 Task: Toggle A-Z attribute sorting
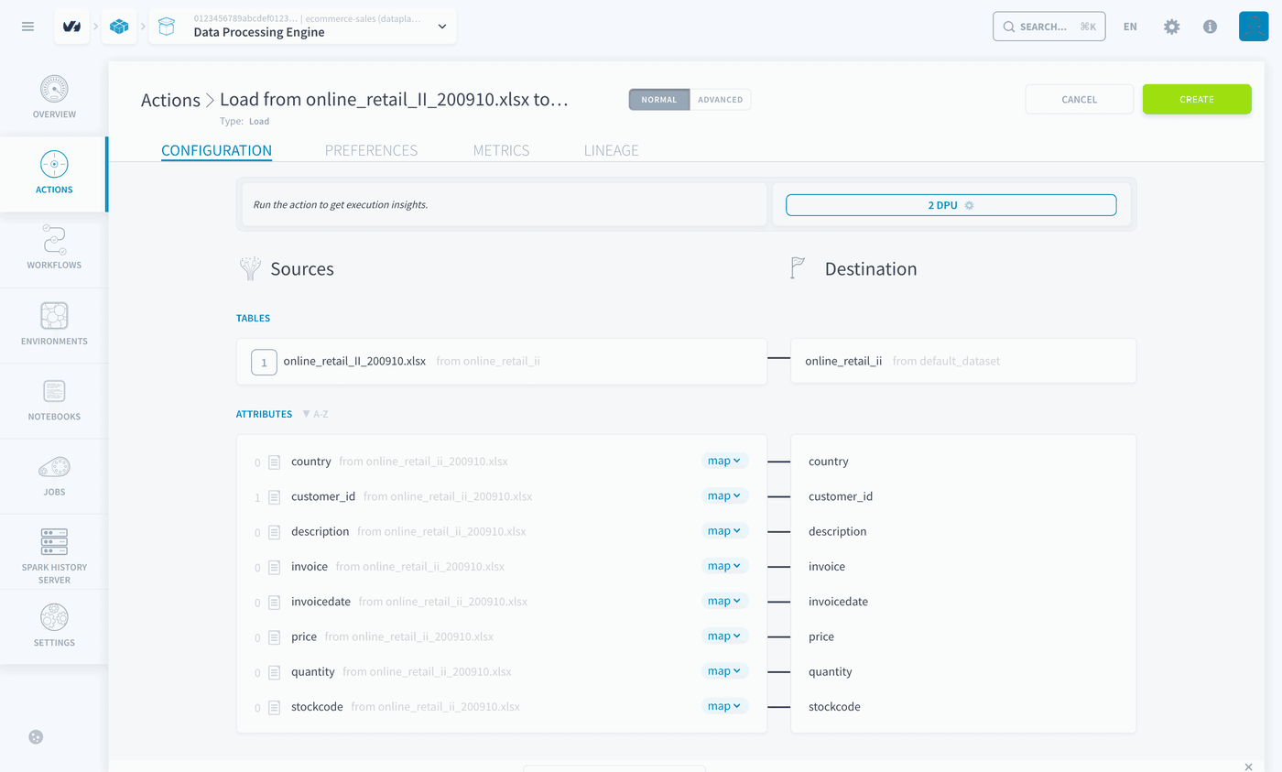coord(315,414)
